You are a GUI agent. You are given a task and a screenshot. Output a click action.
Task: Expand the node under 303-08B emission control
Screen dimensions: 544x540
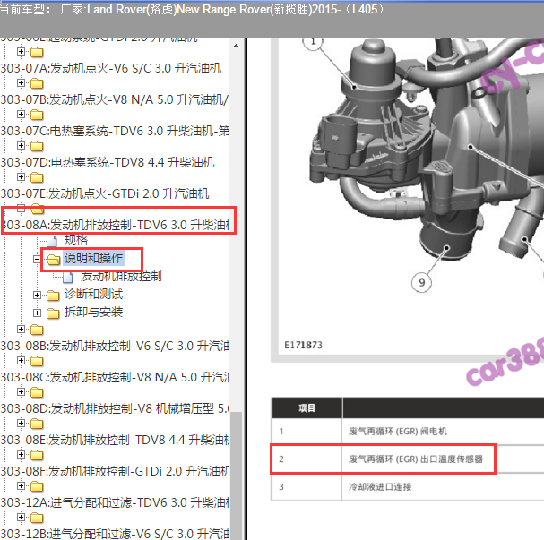click(22, 361)
